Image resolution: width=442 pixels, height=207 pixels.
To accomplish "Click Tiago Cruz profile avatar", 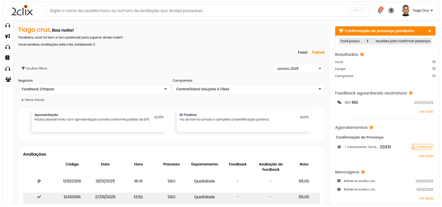I will click(406, 11).
